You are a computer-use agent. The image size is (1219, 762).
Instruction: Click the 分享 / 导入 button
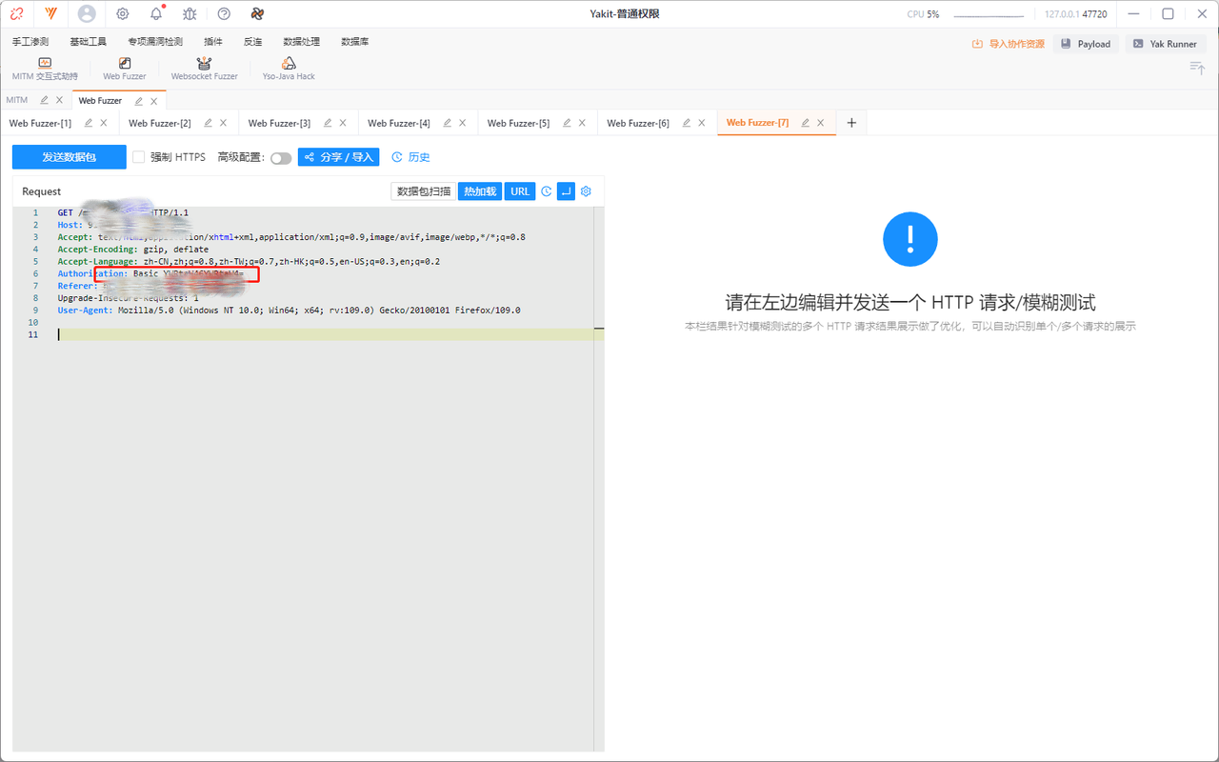tap(338, 157)
